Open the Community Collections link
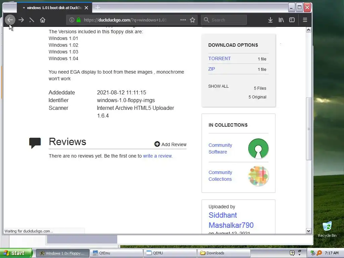Screen dimensions: 344x258 (x=220, y=176)
